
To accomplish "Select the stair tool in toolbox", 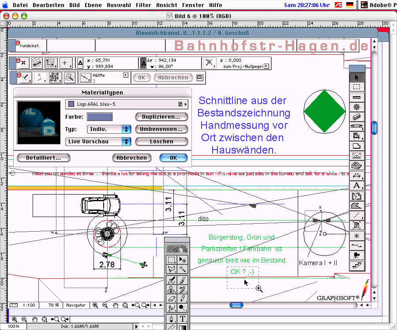I will coord(356,265).
